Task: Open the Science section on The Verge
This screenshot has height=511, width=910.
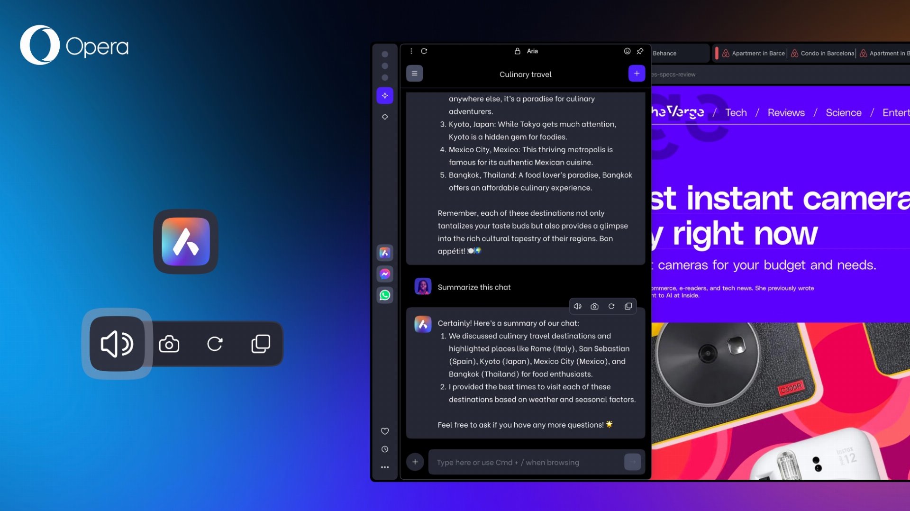Action: [x=843, y=113]
